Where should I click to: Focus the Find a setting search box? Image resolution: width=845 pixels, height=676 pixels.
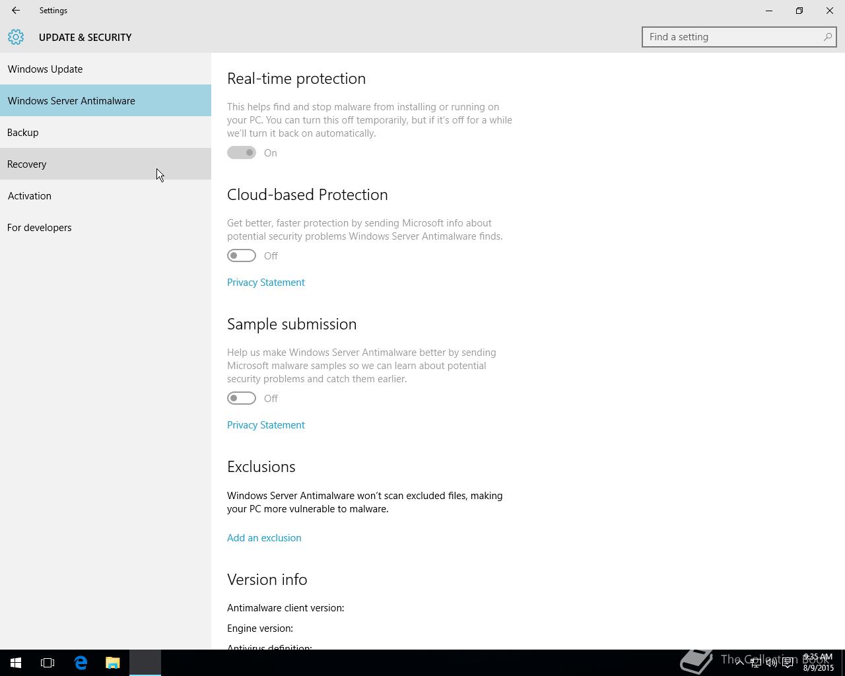point(739,37)
